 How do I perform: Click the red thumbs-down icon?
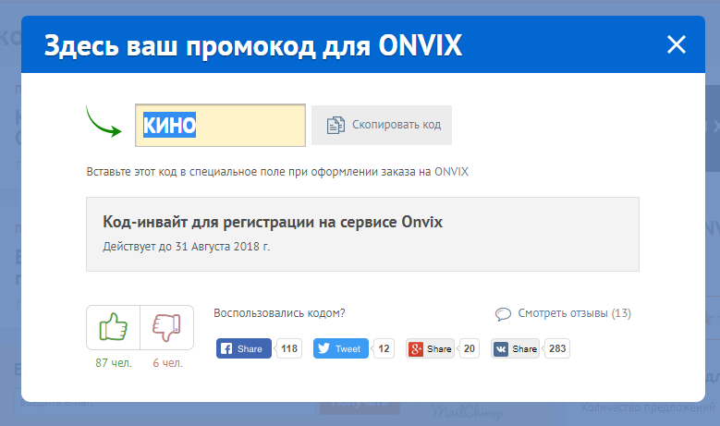point(166,327)
